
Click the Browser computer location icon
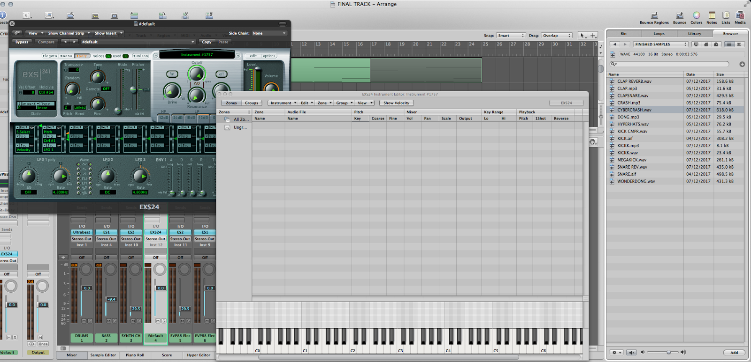tap(696, 44)
